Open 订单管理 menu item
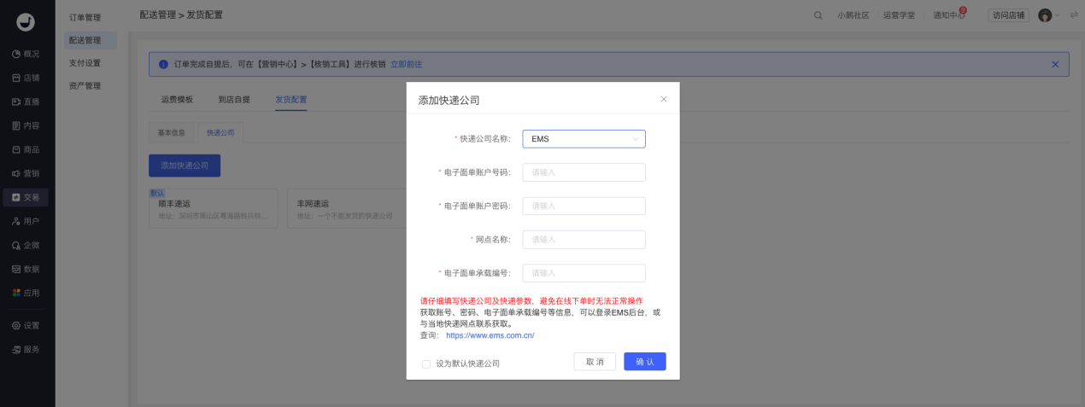1085x407 pixels. coord(85,17)
